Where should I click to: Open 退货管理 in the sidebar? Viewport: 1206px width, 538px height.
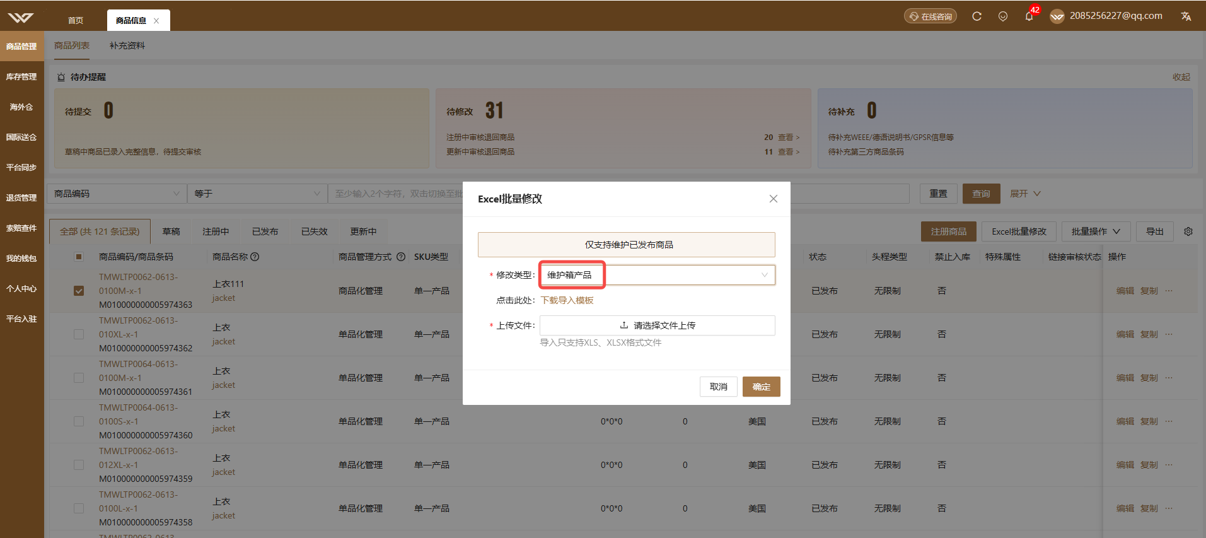click(x=21, y=198)
